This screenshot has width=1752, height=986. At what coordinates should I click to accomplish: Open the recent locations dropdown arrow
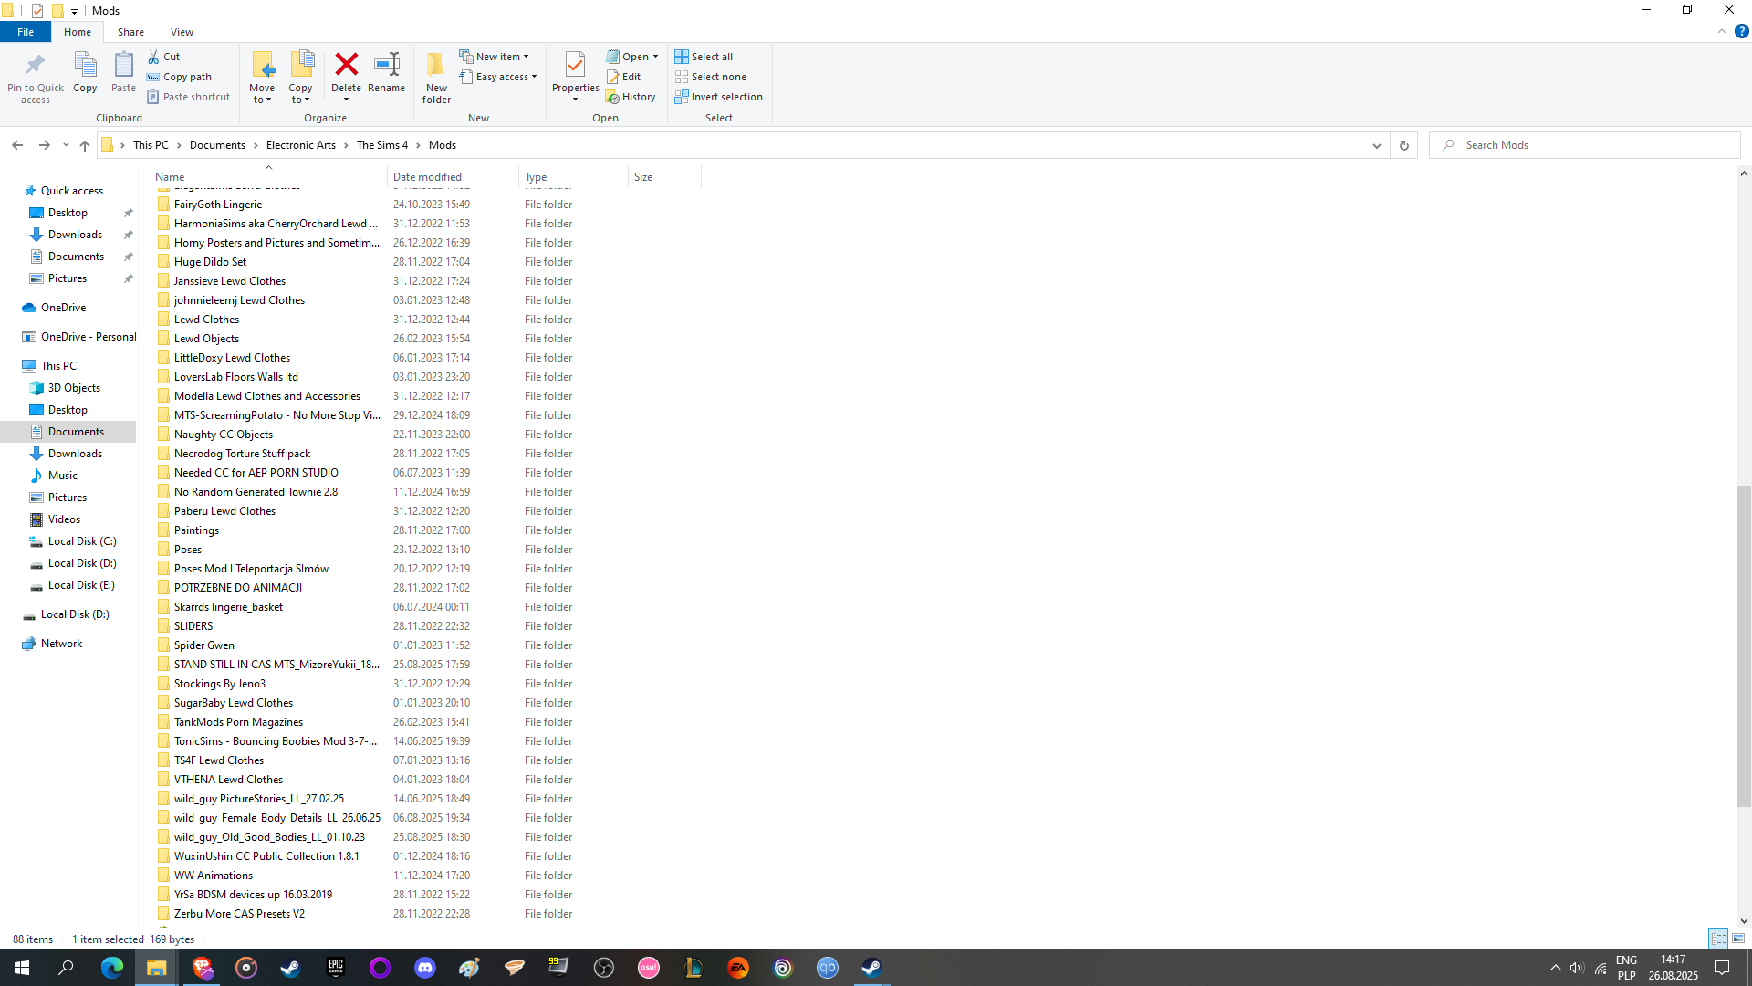(66, 145)
